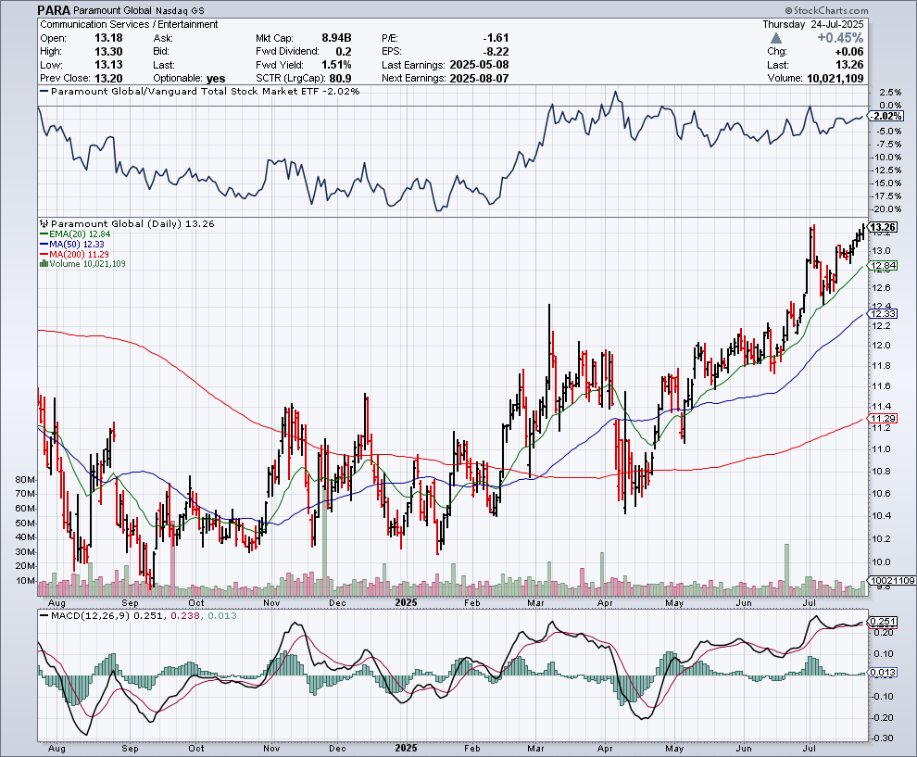Image resolution: width=917 pixels, height=757 pixels.
Task: Click the -20.0% label on relative strength scale
Action: pos(886,208)
